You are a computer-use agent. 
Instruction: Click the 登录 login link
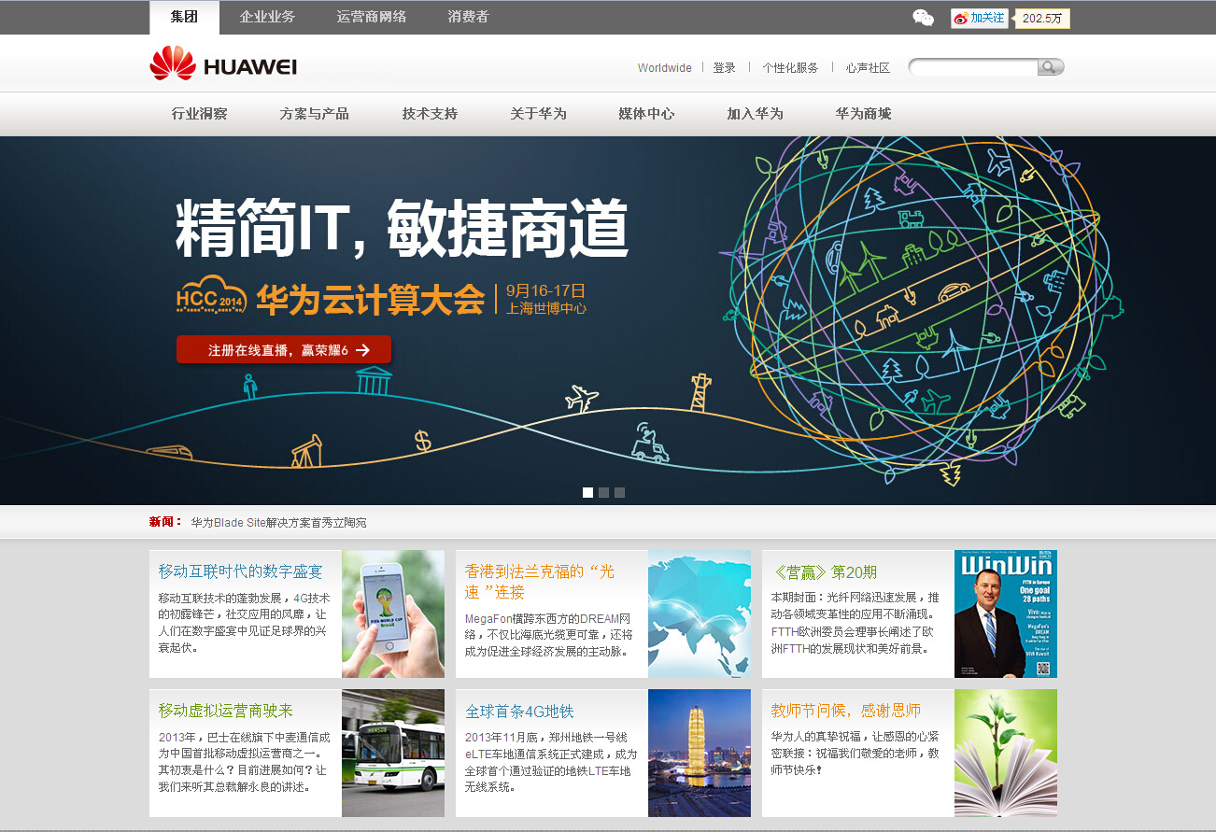pyautogui.click(x=725, y=68)
